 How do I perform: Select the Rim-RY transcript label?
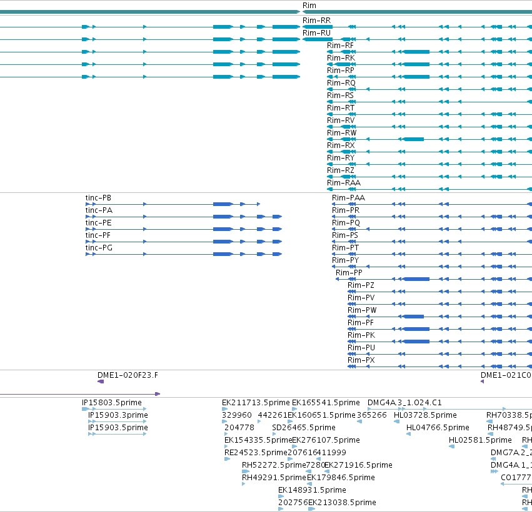coord(341,158)
